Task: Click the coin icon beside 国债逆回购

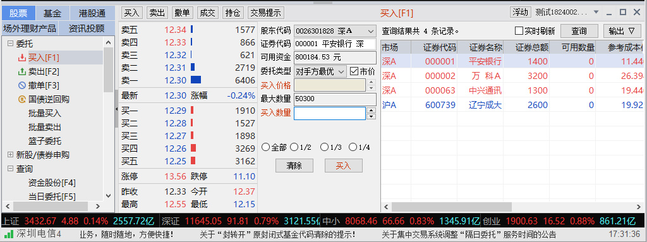Action: click(x=22, y=99)
